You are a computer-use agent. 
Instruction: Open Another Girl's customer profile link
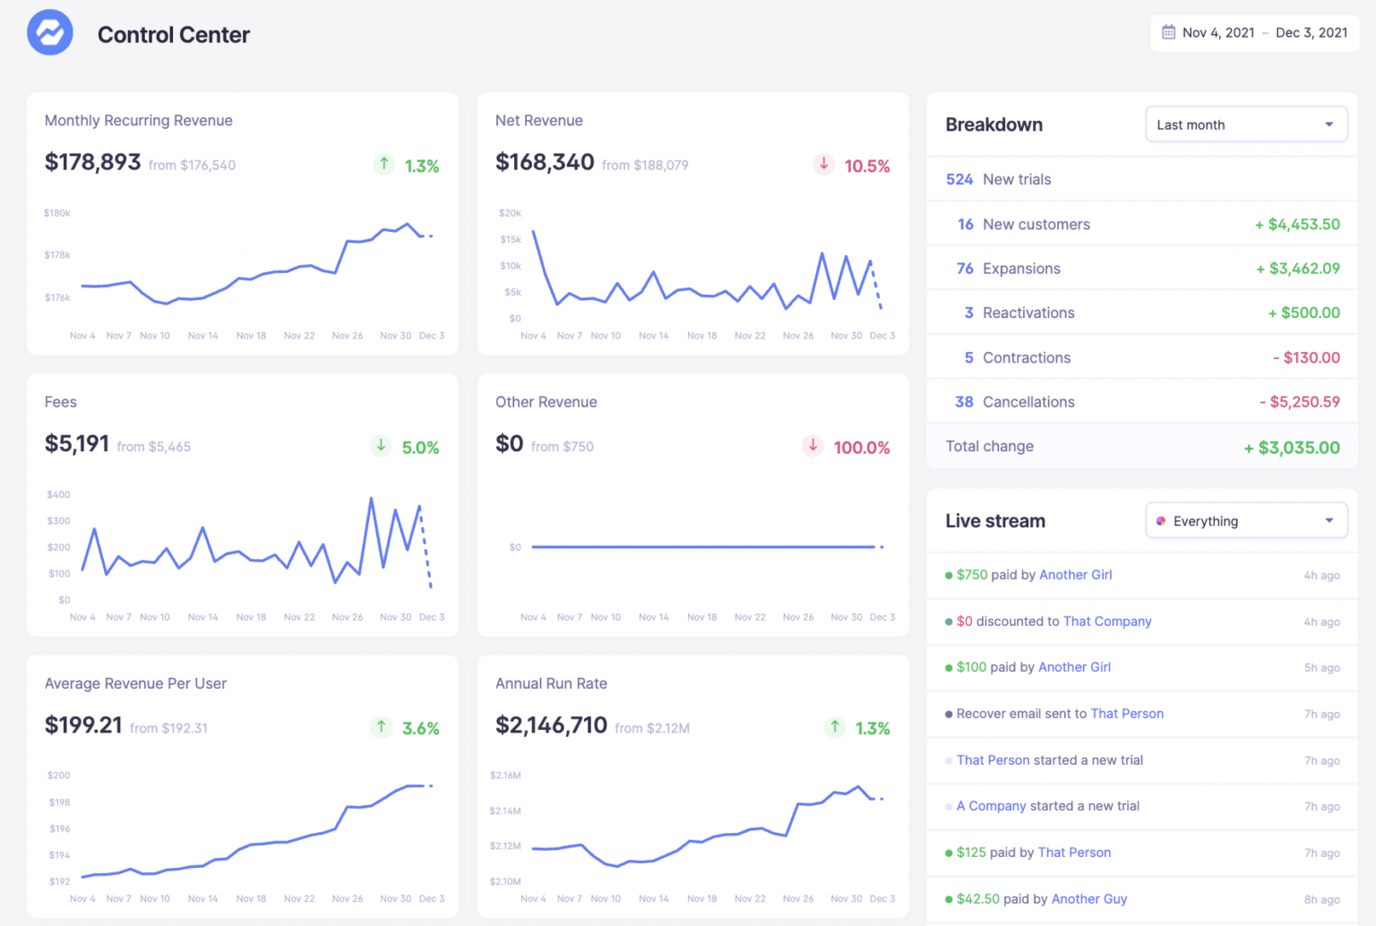pos(1075,575)
